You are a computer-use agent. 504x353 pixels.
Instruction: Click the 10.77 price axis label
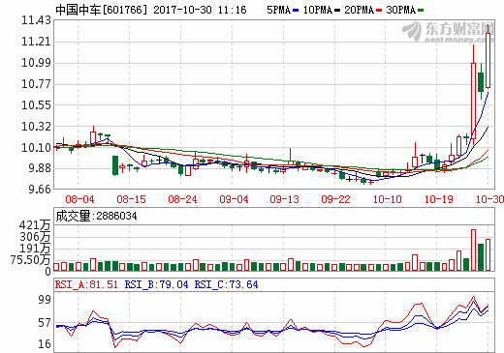[36, 84]
